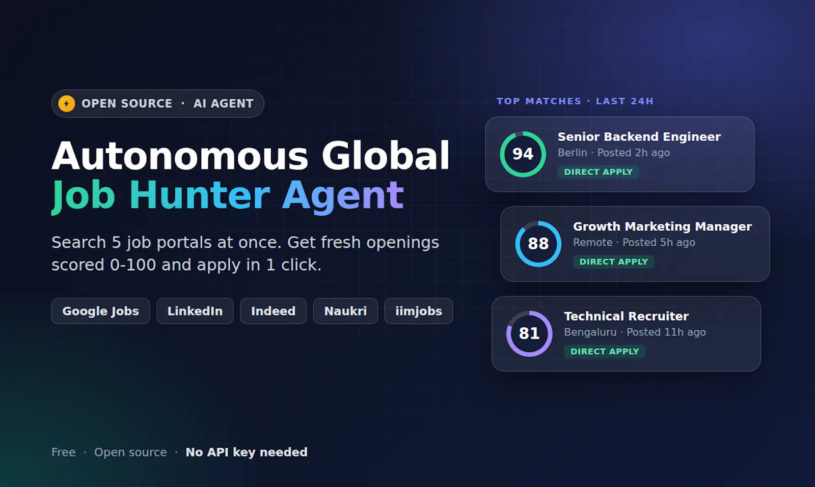The width and height of the screenshot is (815, 487).
Task: Click the Berlin · Posted 2h ago text
Action: [613, 153]
